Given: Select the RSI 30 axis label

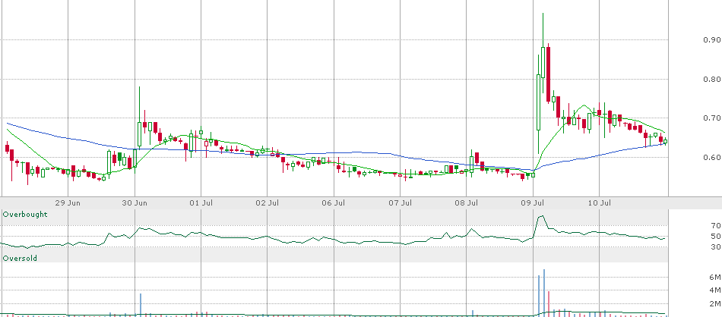Looking at the screenshot, I should click(716, 246).
